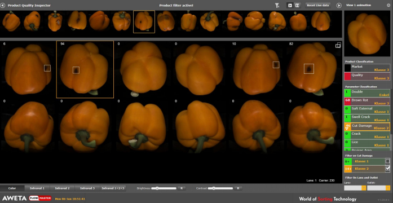393x203 pixels.
Task: Clear the product filter via funnel icon
Action: pos(277,5)
